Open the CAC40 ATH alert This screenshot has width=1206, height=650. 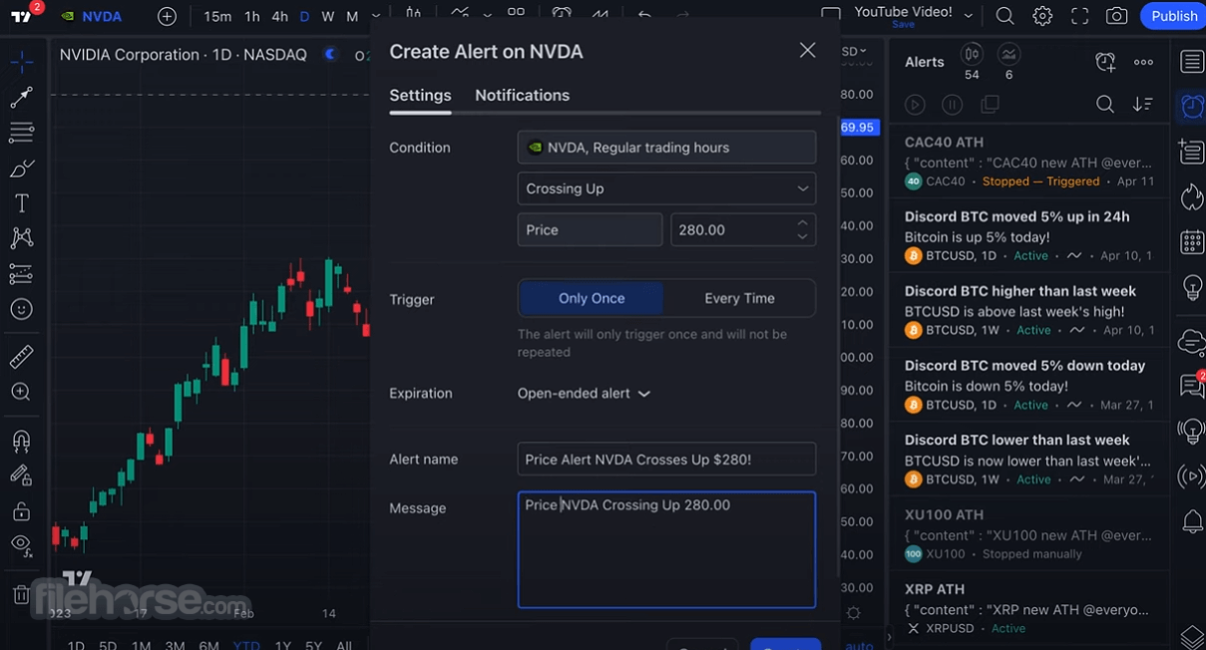pyautogui.click(x=1029, y=162)
